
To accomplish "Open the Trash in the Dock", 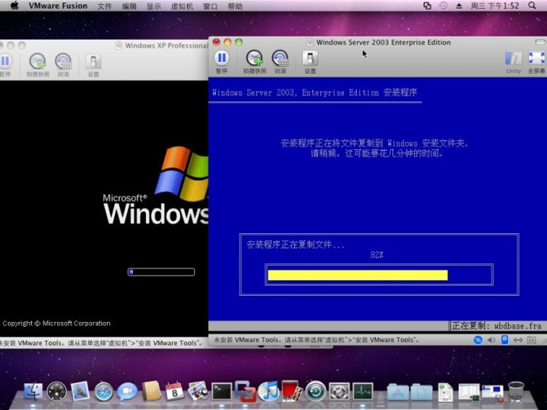I will pos(516,391).
